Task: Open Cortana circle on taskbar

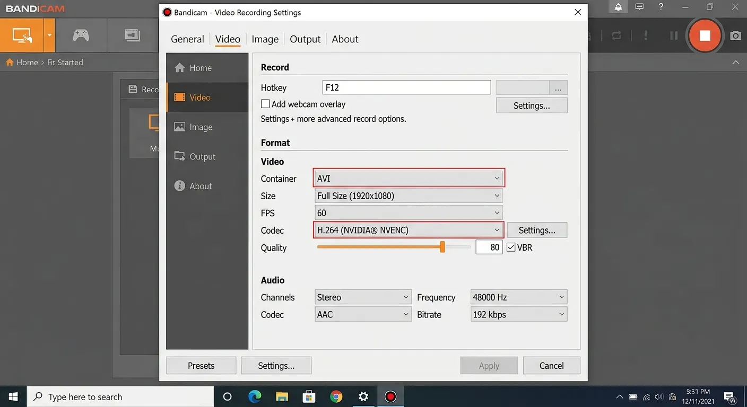Action: [x=227, y=396]
